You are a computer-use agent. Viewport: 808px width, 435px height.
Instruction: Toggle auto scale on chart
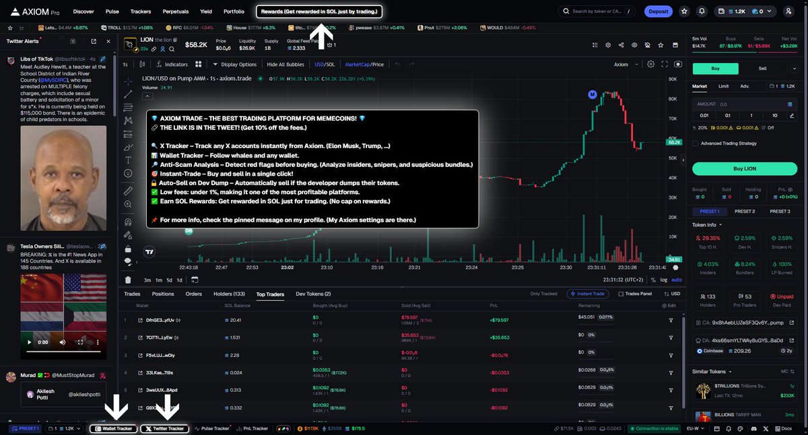676,280
